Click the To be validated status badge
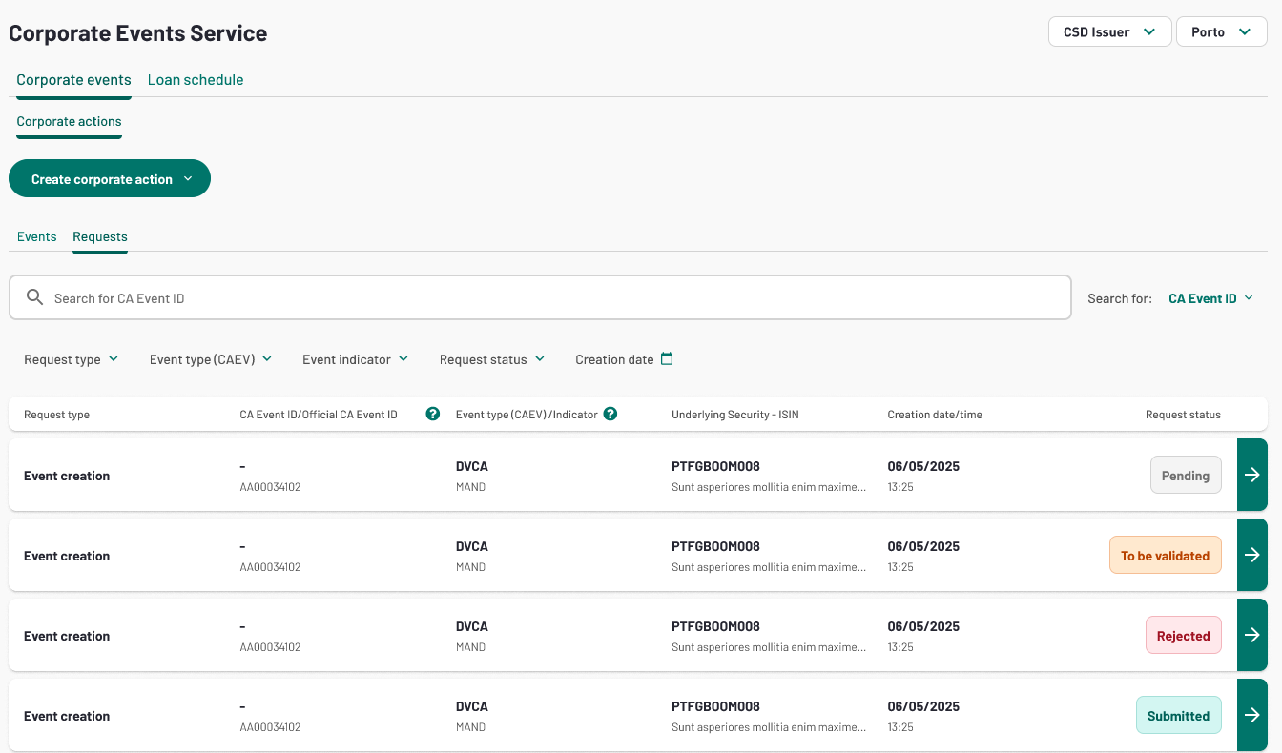The height and width of the screenshot is (753, 1282). 1165,556
